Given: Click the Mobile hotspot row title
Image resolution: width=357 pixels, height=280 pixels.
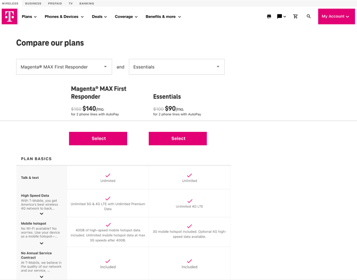Looking at the screenshot, I should [x=34, y=224].
